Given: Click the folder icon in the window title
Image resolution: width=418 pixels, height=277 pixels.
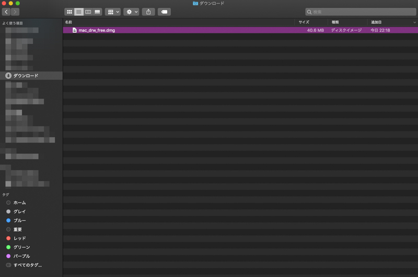Looking at the screenshot, I should tap(195, 3).
